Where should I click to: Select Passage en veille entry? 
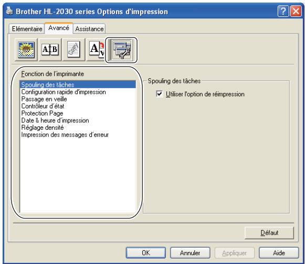point(78,99)
